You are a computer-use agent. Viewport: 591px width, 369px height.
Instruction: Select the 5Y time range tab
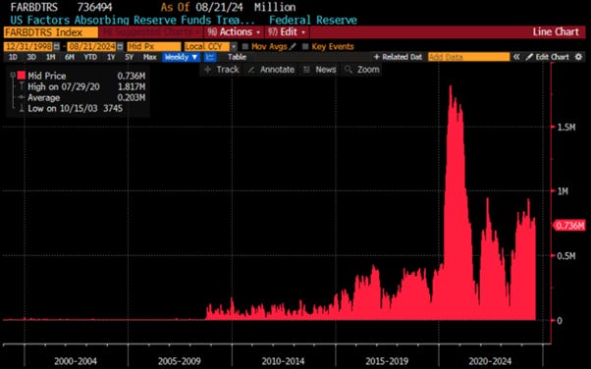click(130, 57)
